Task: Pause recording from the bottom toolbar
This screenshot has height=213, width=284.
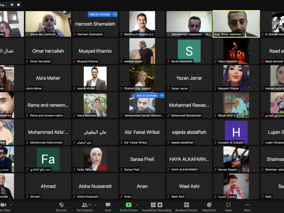Action: tap(153, 205)
